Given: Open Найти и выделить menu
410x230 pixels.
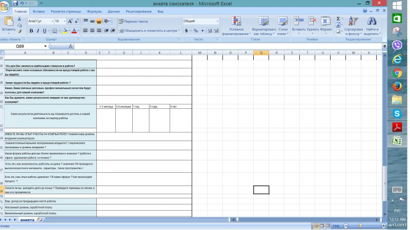Looking at the screenshot, I should 372,26.
